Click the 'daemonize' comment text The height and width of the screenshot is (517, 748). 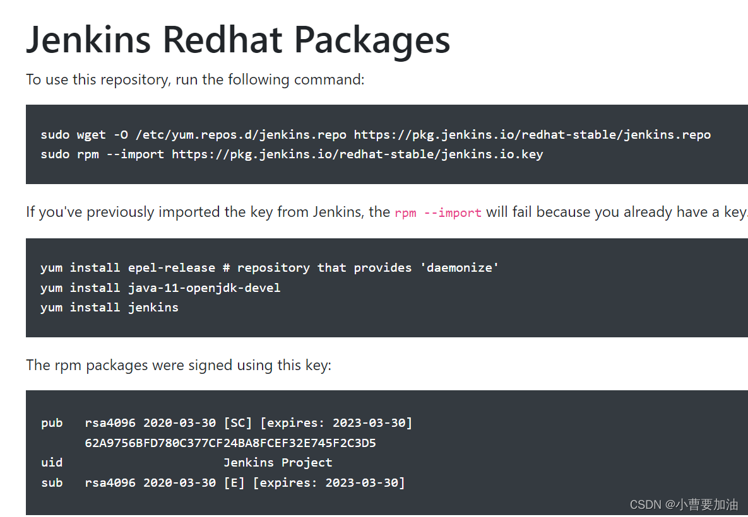click(x=460, y=268)
